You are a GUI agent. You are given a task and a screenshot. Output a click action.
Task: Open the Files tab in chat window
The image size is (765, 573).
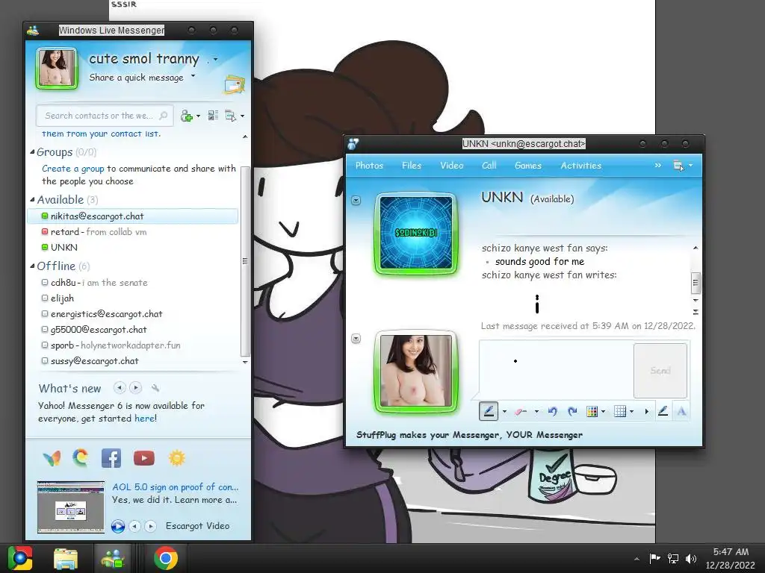(412, 166)
